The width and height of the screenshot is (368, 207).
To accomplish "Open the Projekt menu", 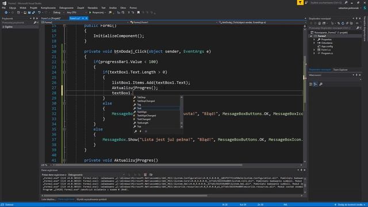I will pos(33,7).
